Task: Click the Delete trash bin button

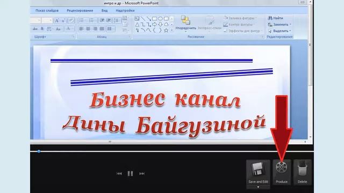Action: (302, 172)
